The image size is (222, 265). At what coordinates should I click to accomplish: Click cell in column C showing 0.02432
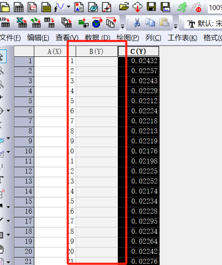click(138, 61)
